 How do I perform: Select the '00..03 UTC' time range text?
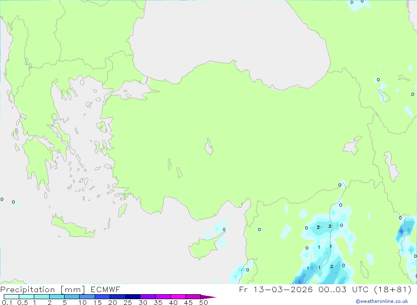click(x=344, y=289)
